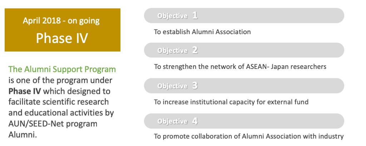Click the 'April 2018 - on going' text
Viewport: 366px width, 146px height.
pos(61,21)
